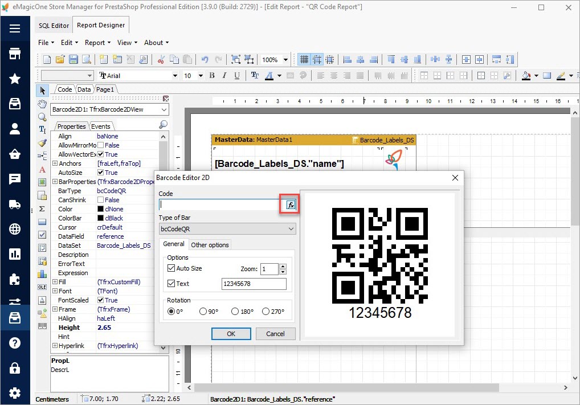Expand the Font property
This screenshot has width=580, height=405.
pyautogui.click(x=55, y=291)
